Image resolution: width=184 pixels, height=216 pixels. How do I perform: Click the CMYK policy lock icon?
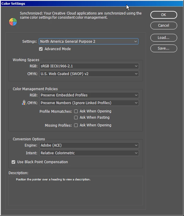point(24,102)
